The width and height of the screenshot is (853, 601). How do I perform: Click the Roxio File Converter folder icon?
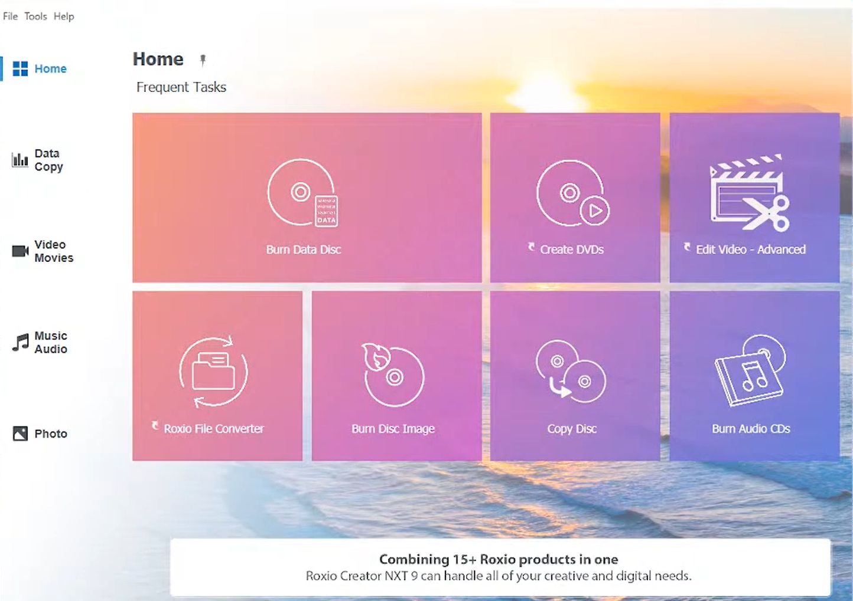[214, 372]
